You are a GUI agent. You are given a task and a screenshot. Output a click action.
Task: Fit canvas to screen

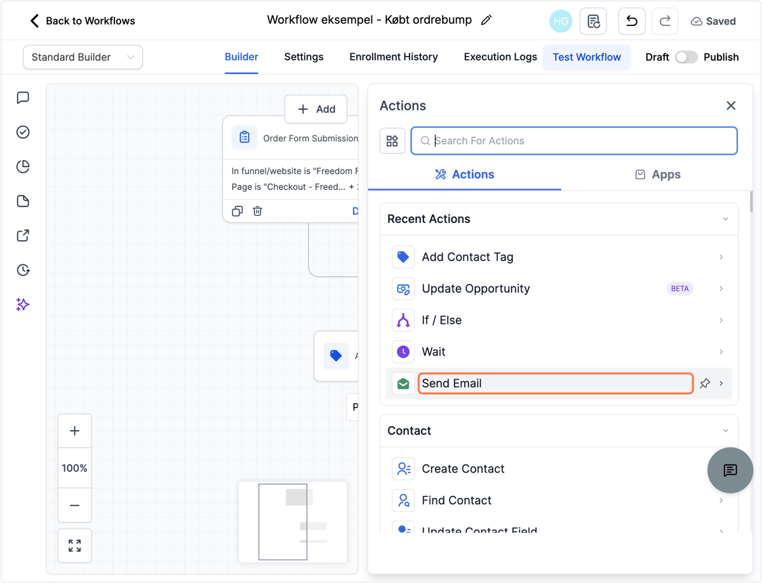75,546
